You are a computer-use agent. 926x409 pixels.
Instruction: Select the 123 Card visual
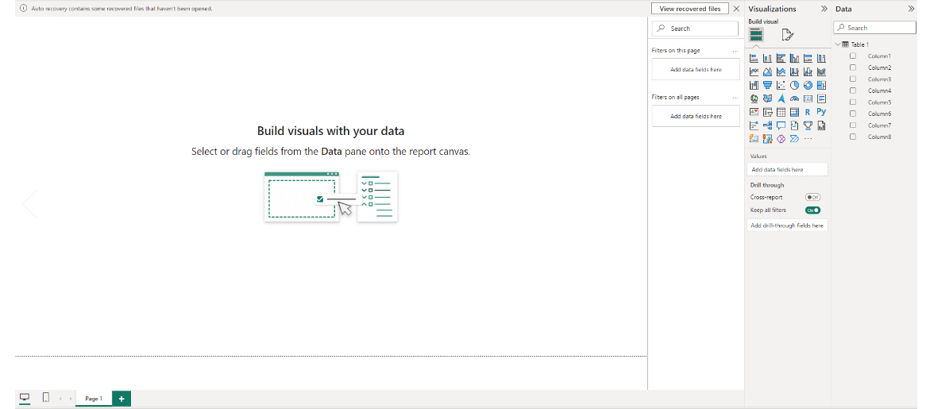(x=808, y=98)
